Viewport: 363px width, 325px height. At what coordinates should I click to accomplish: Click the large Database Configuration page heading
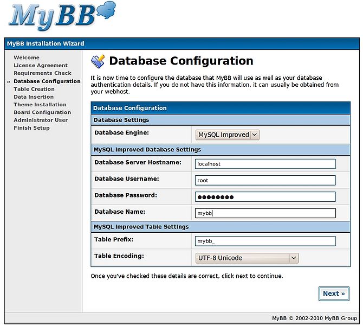[x=181, y=61]
